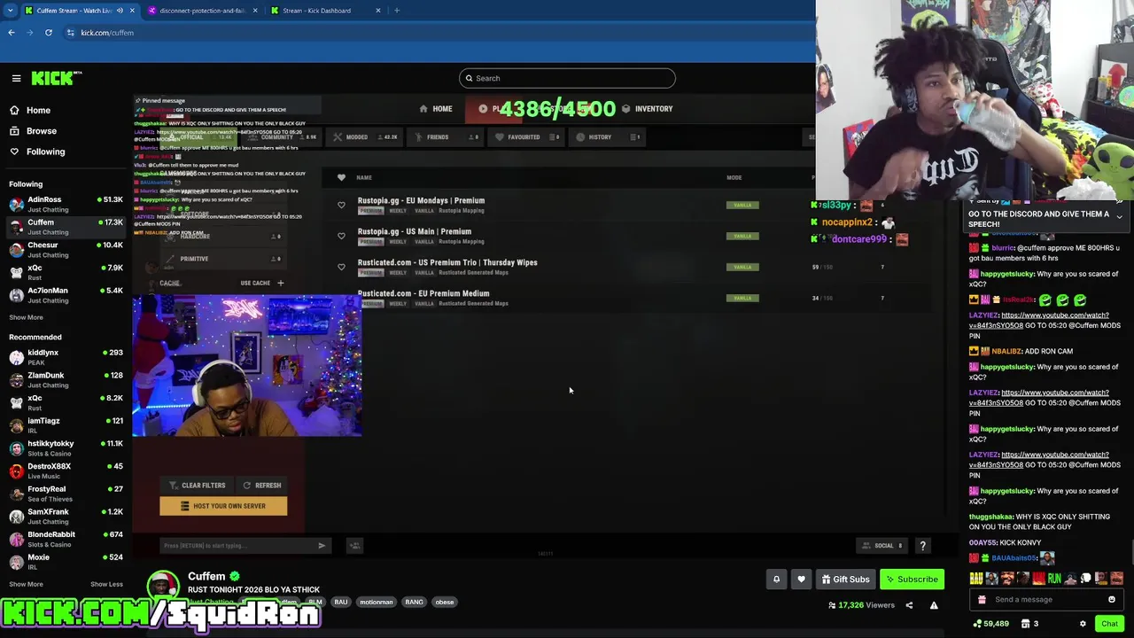Click the Gift Subs button
The height and width of the screenshot is (638, 1134).
(845, 580)
